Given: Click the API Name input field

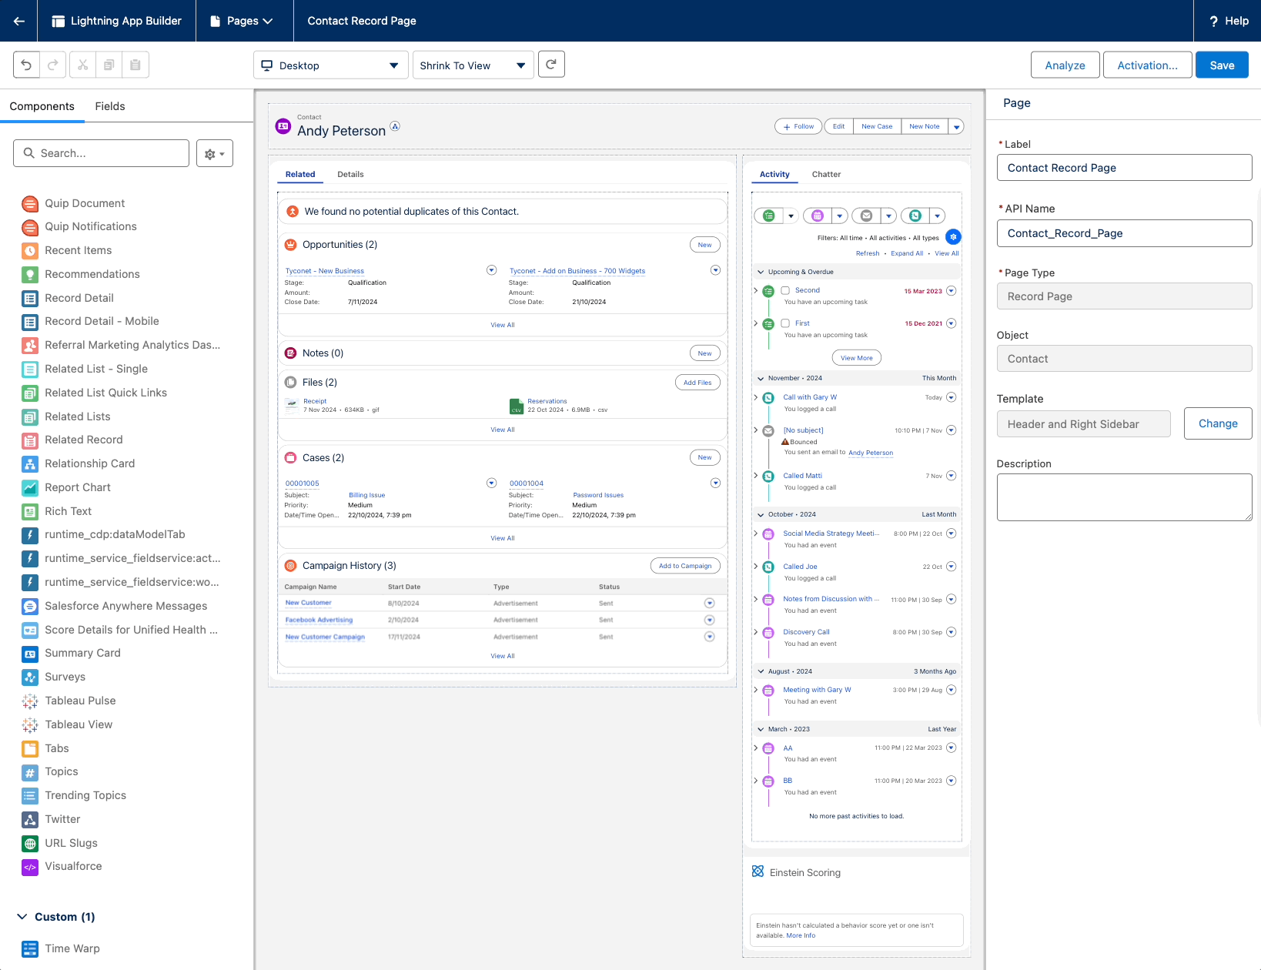Looking at the screenshot, I should (x=1124, y=233).
